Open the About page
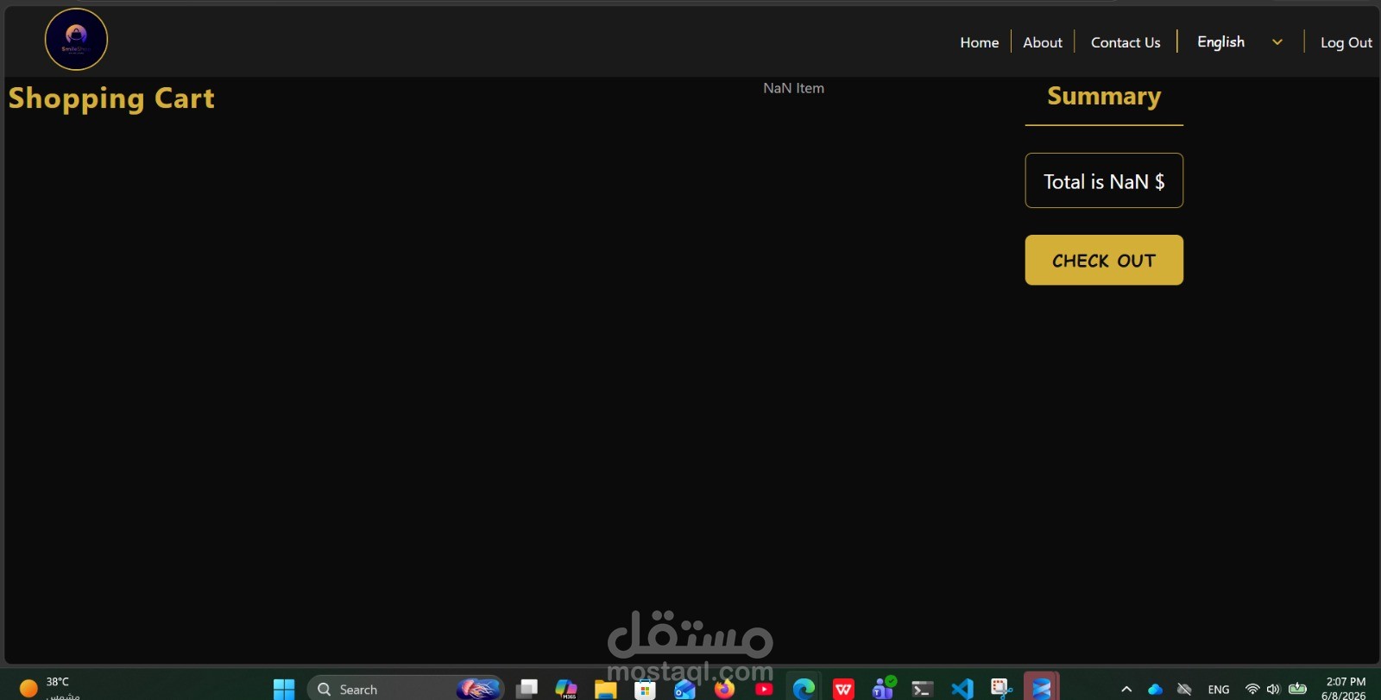Viewport: 1381px width, 700px height. click(1043, 42)
